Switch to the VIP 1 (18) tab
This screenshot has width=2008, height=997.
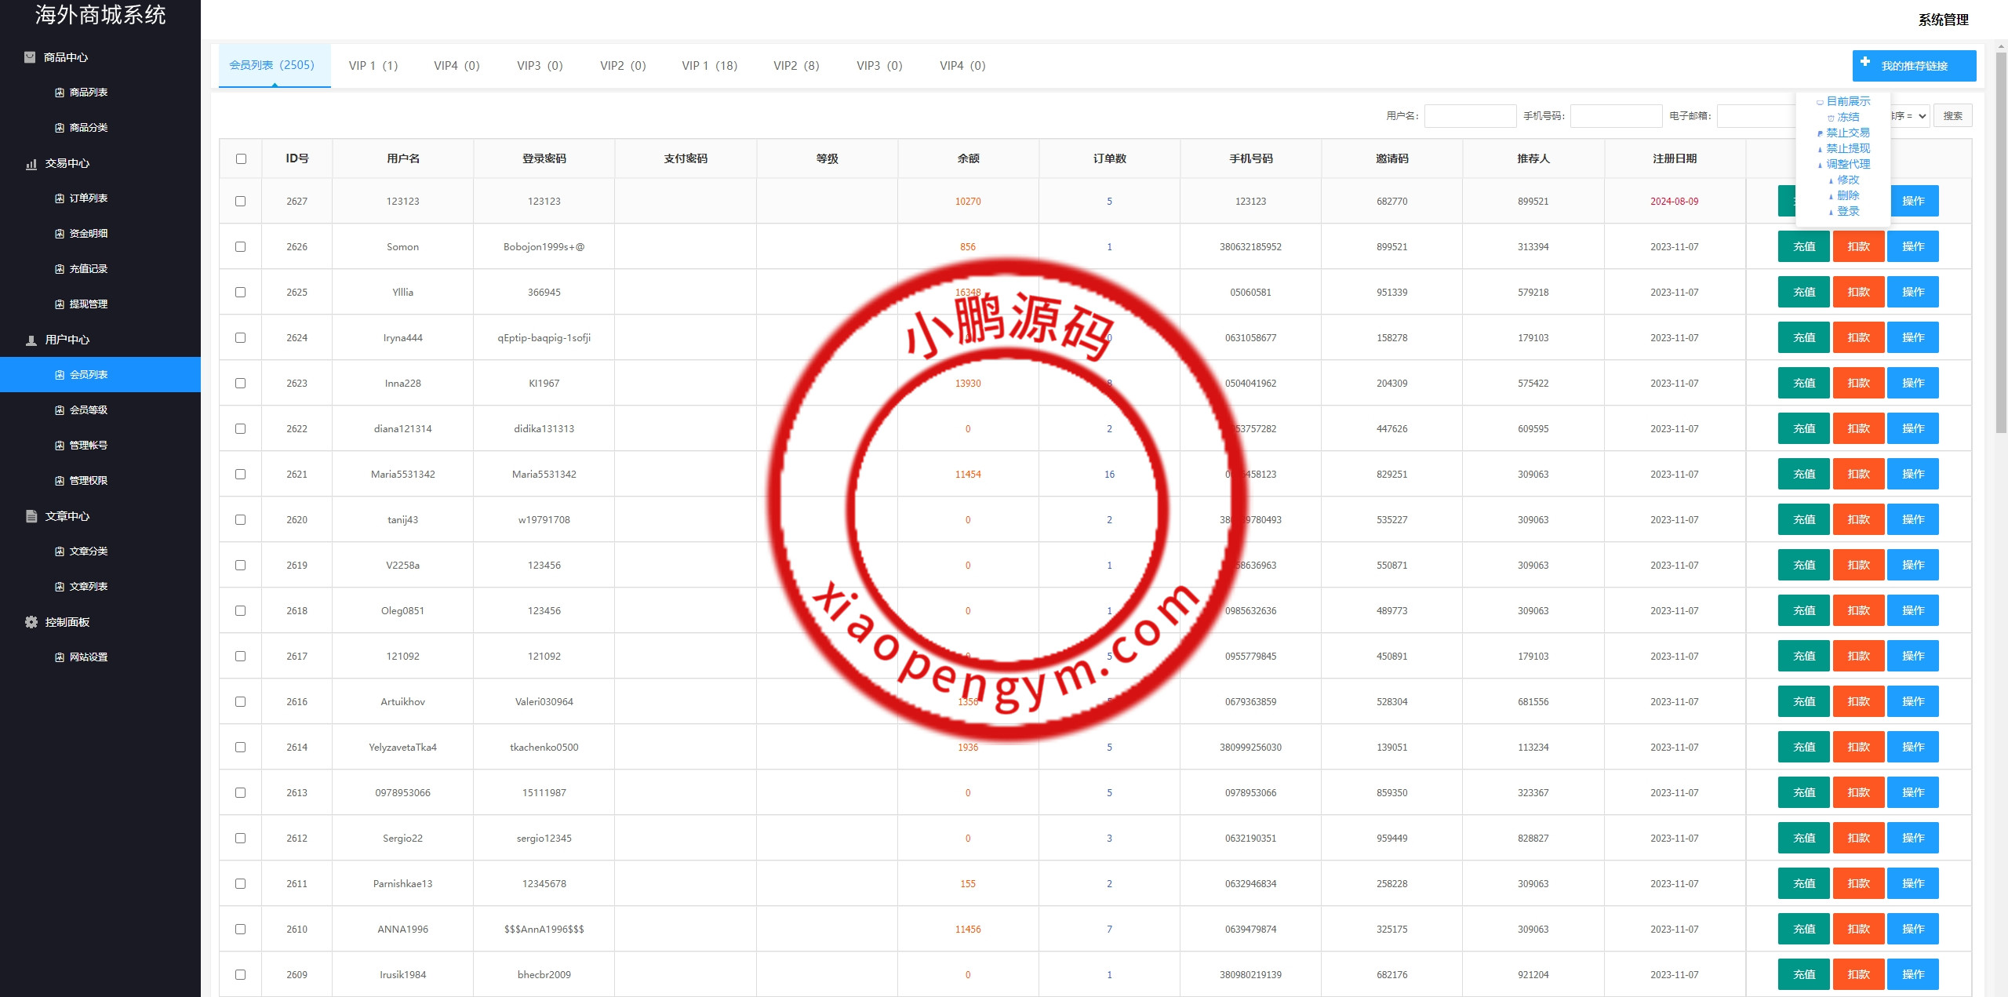[709, 66]
